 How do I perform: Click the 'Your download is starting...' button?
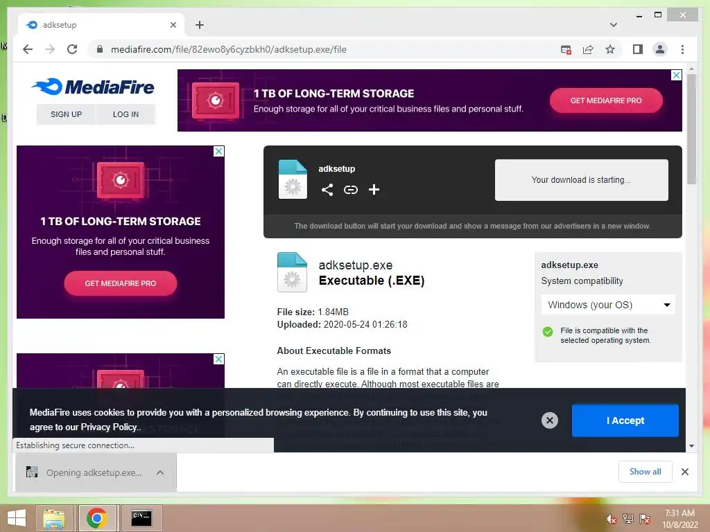click(x=582, y=180)
